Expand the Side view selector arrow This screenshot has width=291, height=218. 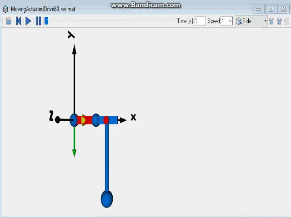pyautogui.click(x=266, y=21)
